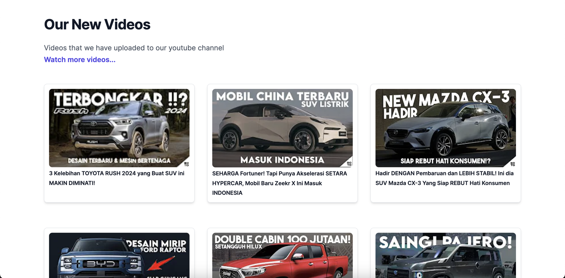
Task: Click the SIAP REBUT HATI KONSUMEN caption
Action: [x=445, y=161]
